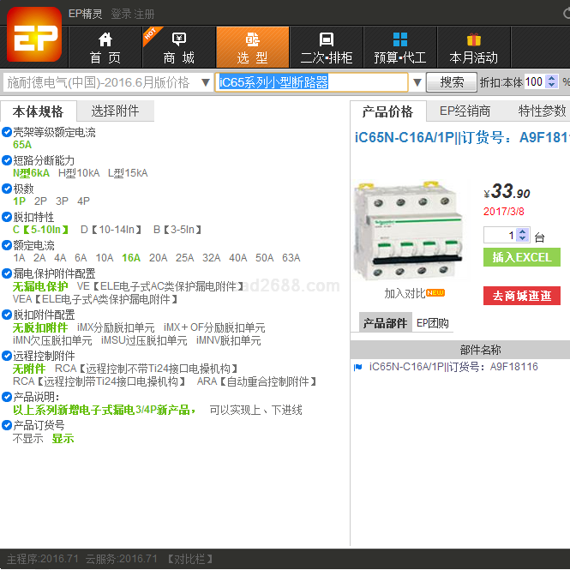Viewport: 570px width, 570px height.
Task: Select 3P pole count option
Action: point(63,201)
